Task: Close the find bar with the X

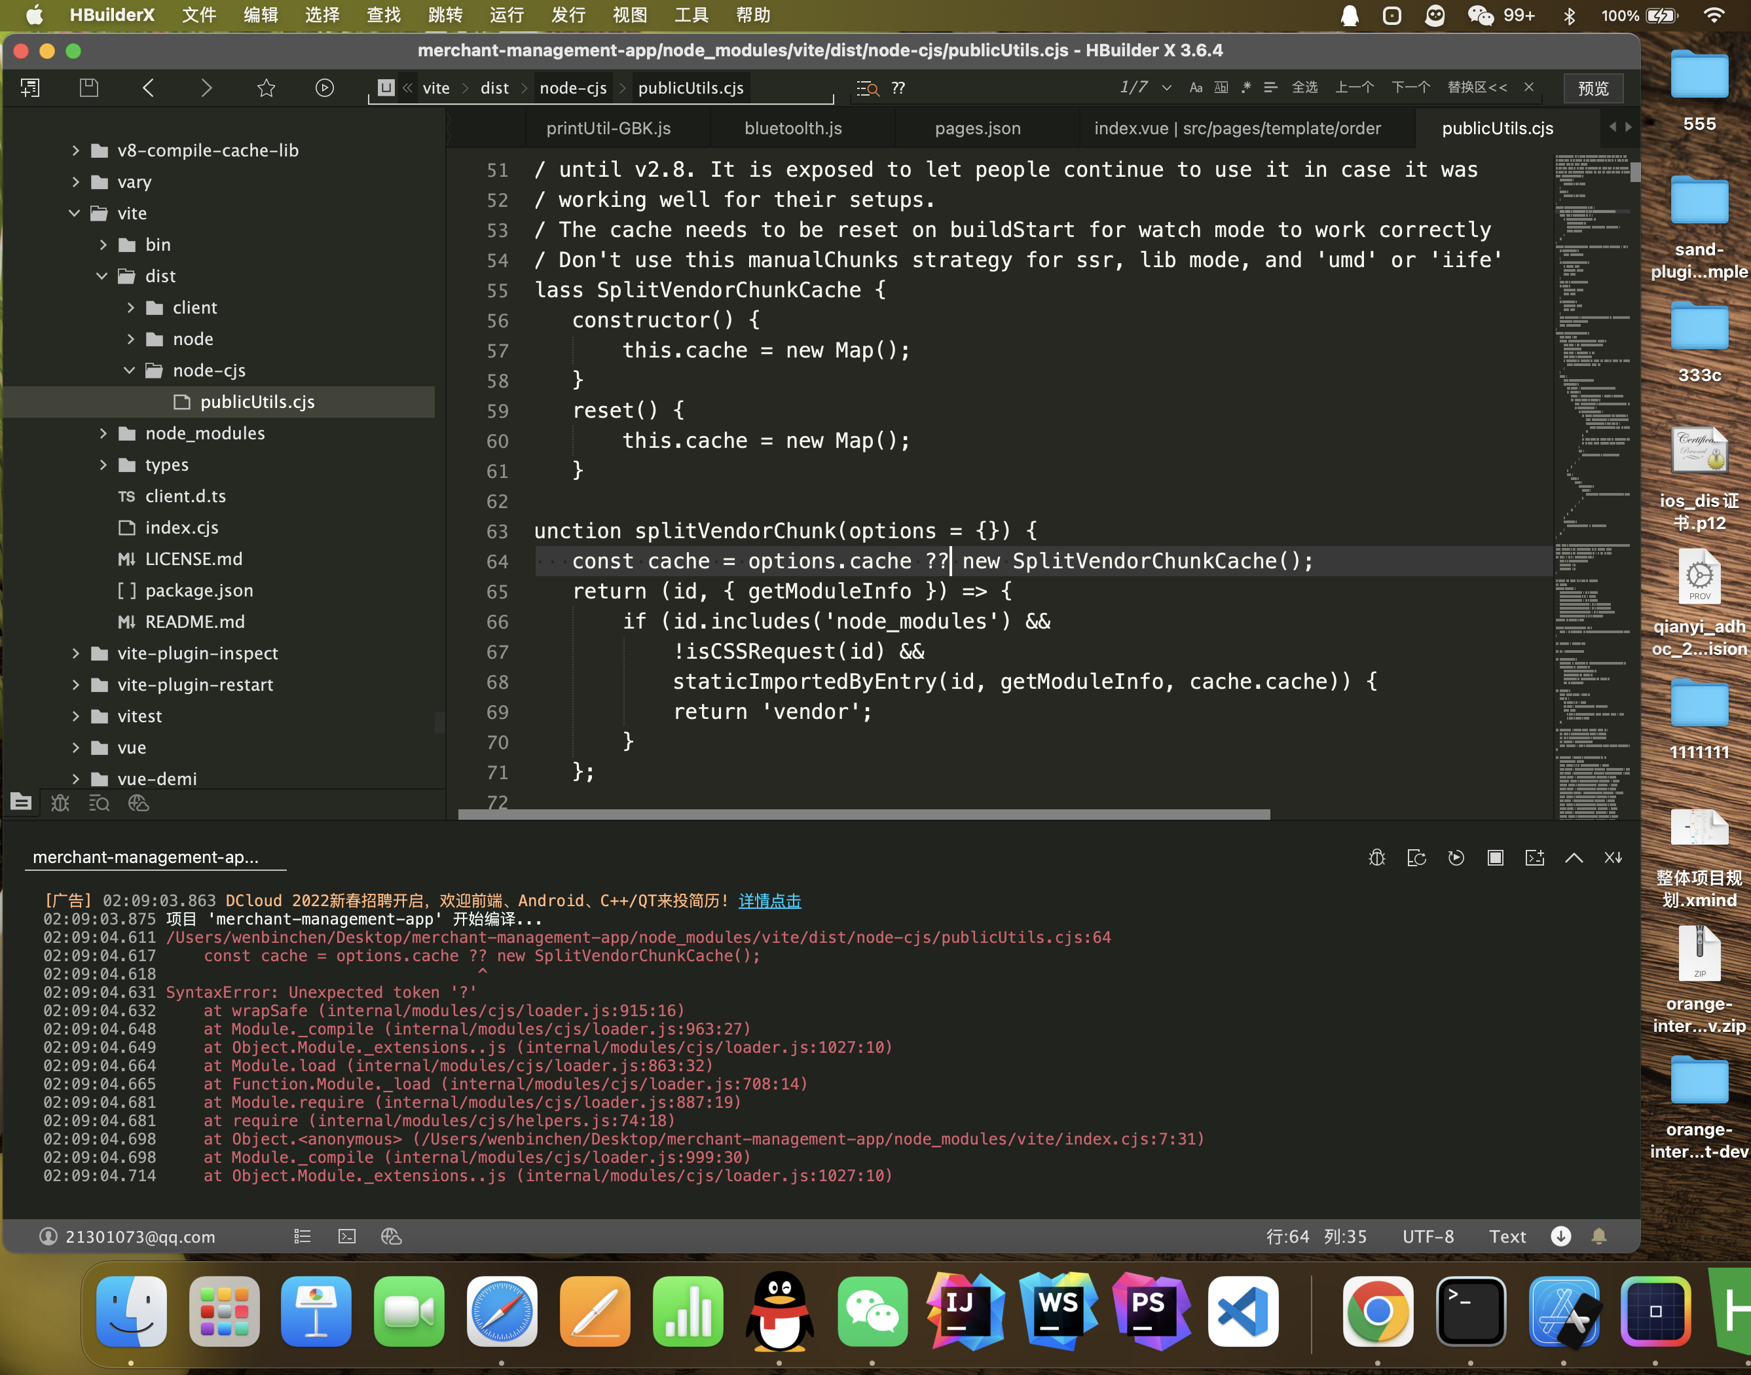Action: tap(1529, 87)
